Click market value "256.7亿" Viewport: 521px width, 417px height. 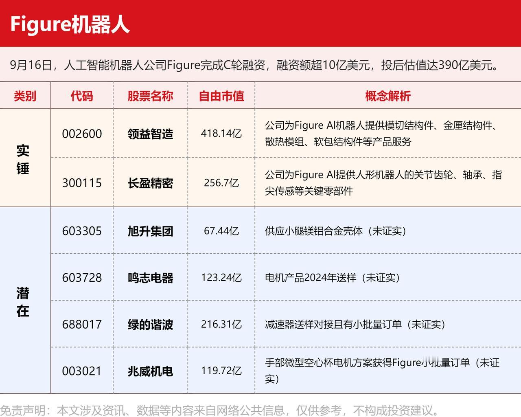coord(221,182)
